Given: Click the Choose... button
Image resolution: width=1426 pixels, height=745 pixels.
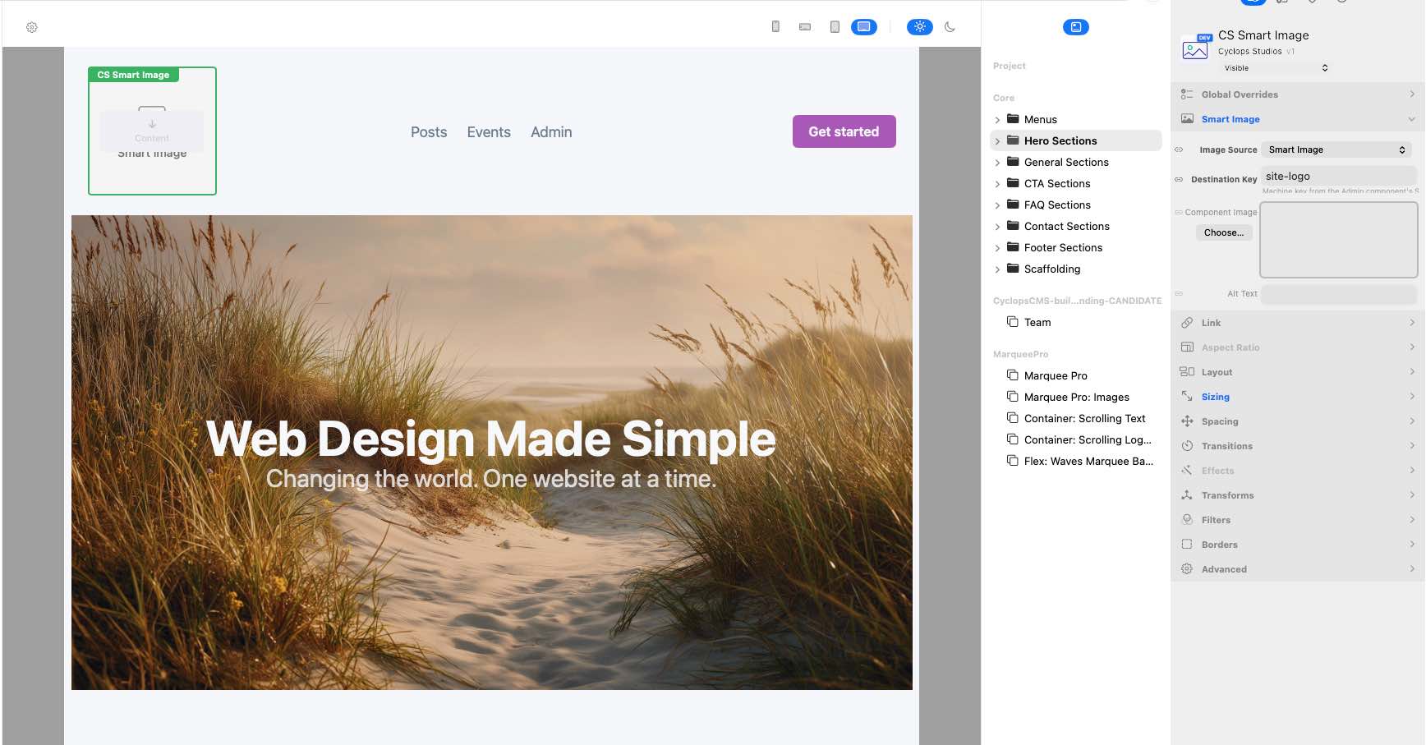Looking at the screenshot, I should [x=1224, y=232].
